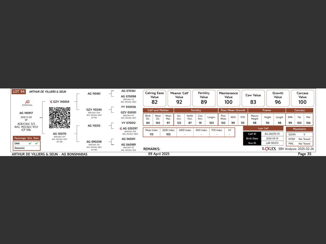Select Calf ID AG 240370 (F)
This screenshot has height=244, width=326.
pos(272,134)
